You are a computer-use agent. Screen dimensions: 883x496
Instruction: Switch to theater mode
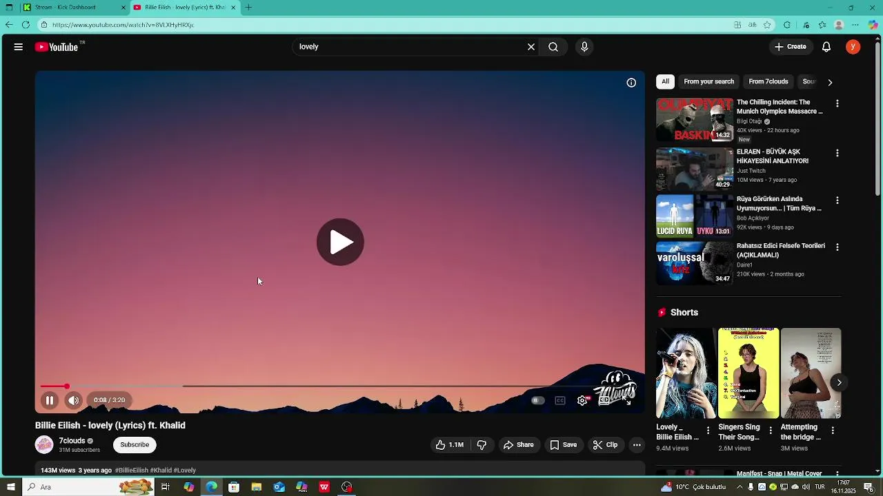point(604,400)
